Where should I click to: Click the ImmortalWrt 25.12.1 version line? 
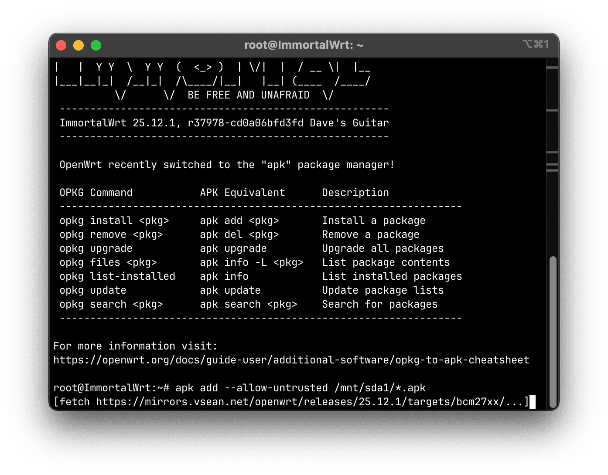point(224,123)
